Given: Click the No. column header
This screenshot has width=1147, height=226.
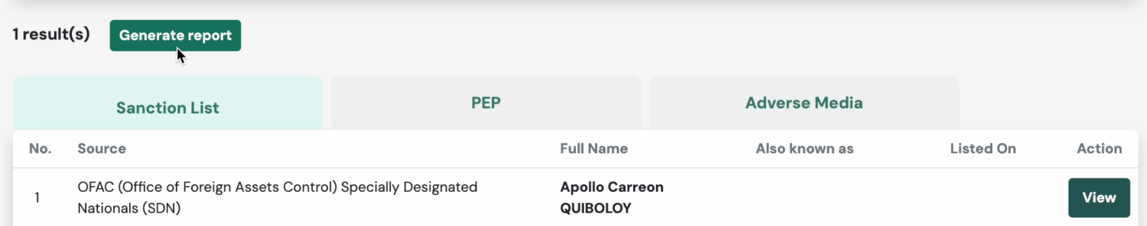Looking at the screenshot, I should 40,149.
